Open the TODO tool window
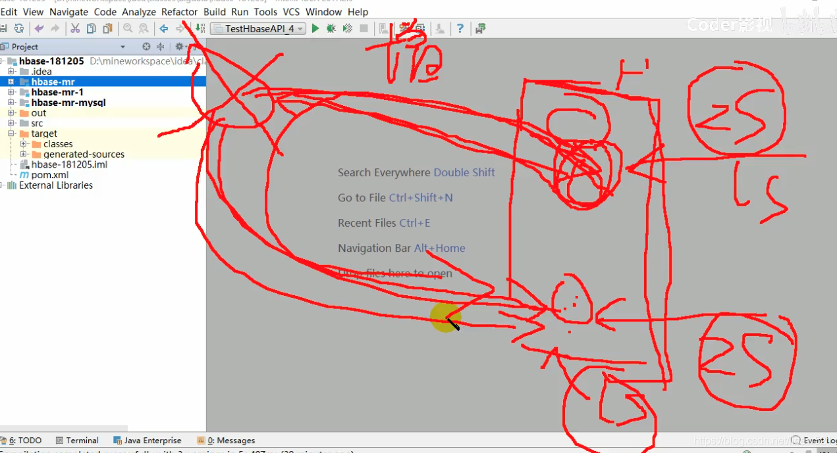 tap(22, 441)
